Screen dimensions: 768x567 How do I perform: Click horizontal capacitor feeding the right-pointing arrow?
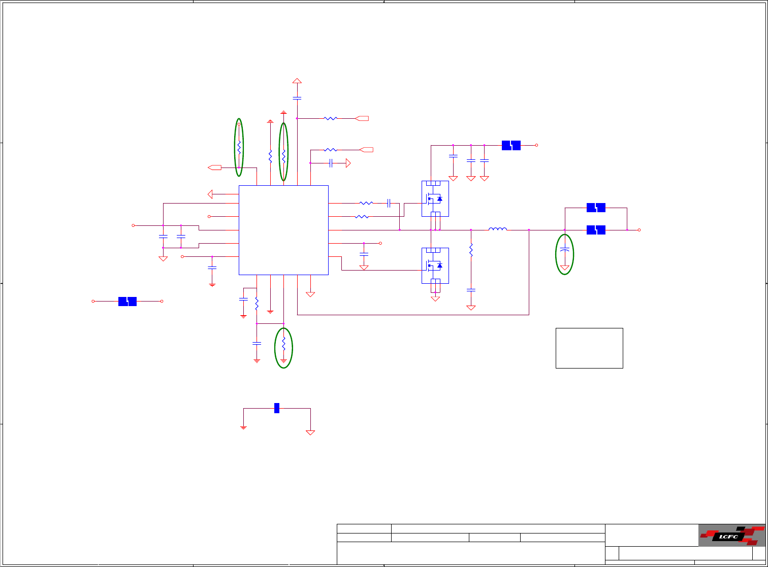coord(331,163)
